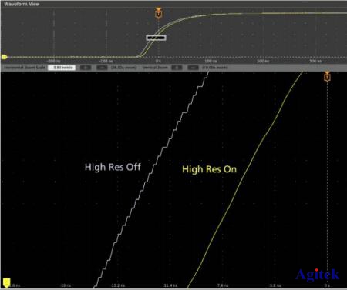Select the zoom box on overview waveform
This screenshot has width=347, height=290.
coord(156,38)
